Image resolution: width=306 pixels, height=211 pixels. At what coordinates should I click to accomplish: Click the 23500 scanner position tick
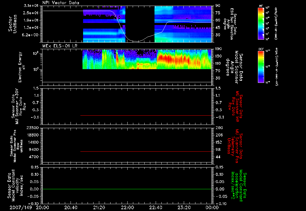32,128
